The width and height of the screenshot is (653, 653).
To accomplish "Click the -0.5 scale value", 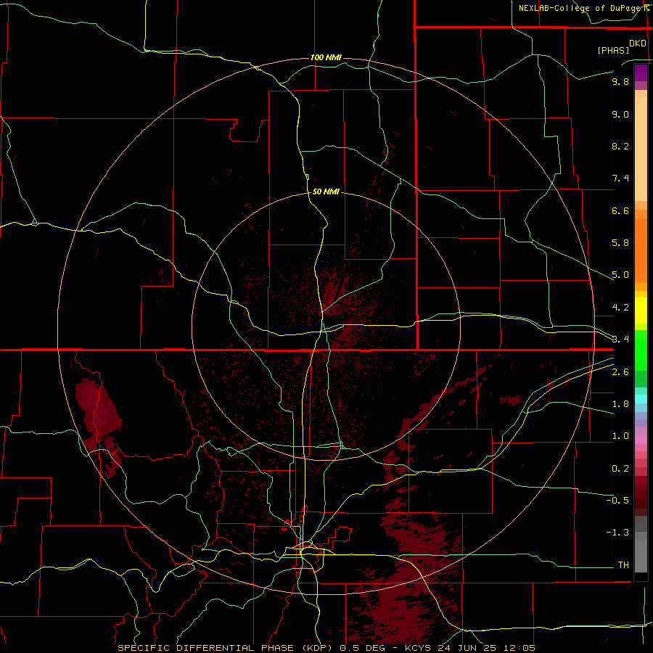I will click(617, 500).
